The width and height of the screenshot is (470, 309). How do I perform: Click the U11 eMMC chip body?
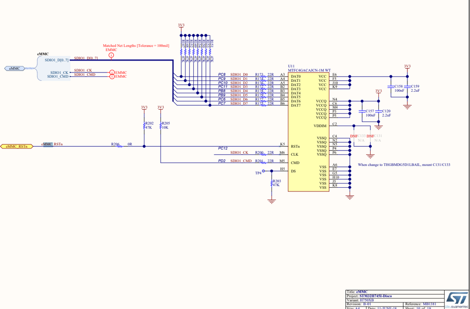pyautogui.click(x=309, y=132)
